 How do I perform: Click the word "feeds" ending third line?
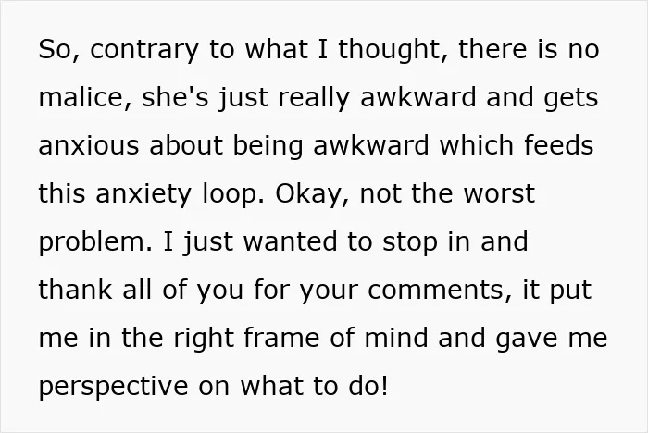coord(559,145)
